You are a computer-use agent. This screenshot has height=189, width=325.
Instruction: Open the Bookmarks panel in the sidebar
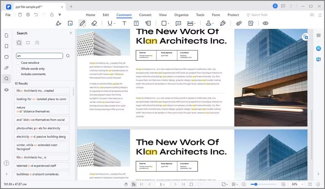pos(6,46)
